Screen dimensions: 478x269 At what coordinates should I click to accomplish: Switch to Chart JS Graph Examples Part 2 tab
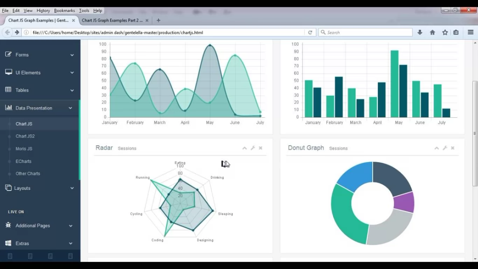pos(112,20)
